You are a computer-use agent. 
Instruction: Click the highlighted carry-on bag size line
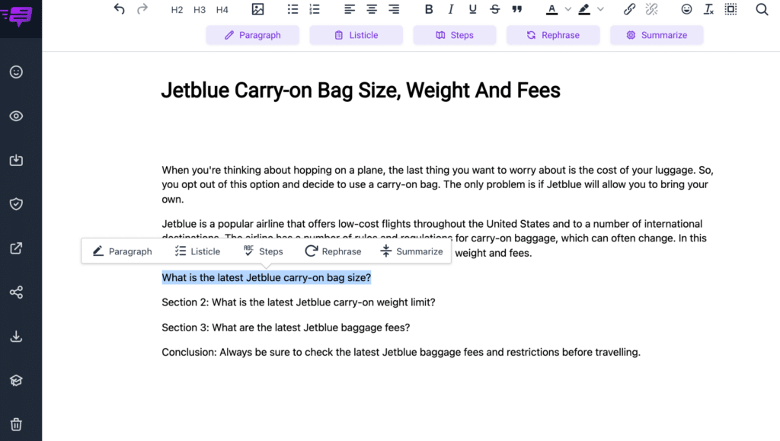click(x=266, y=277)
